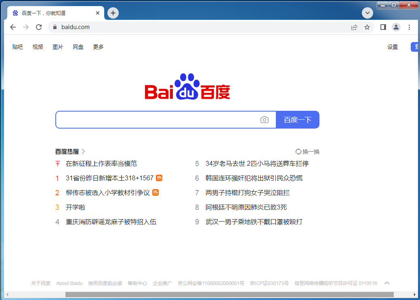Click the partially visible blue login button

click(x=415, y=47)
